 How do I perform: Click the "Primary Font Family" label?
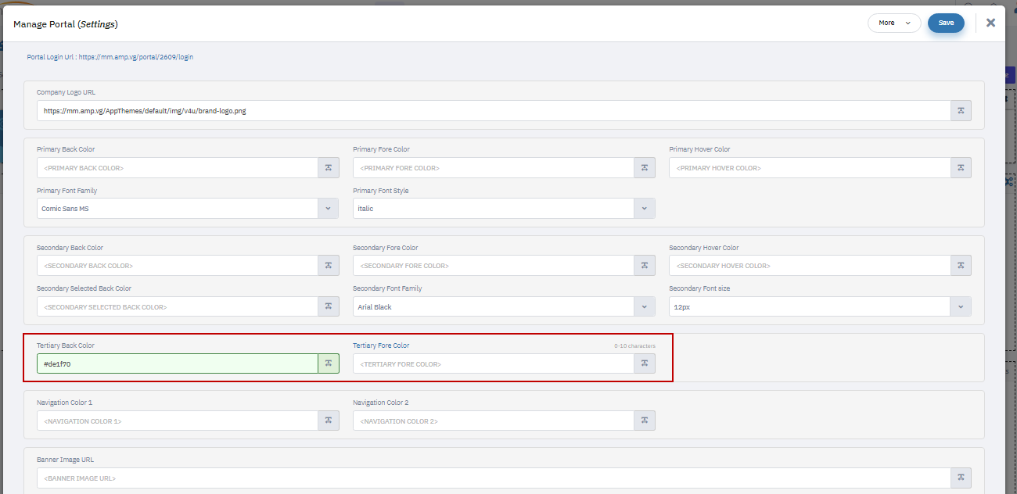pyautogui.click(x=66, y=191)
